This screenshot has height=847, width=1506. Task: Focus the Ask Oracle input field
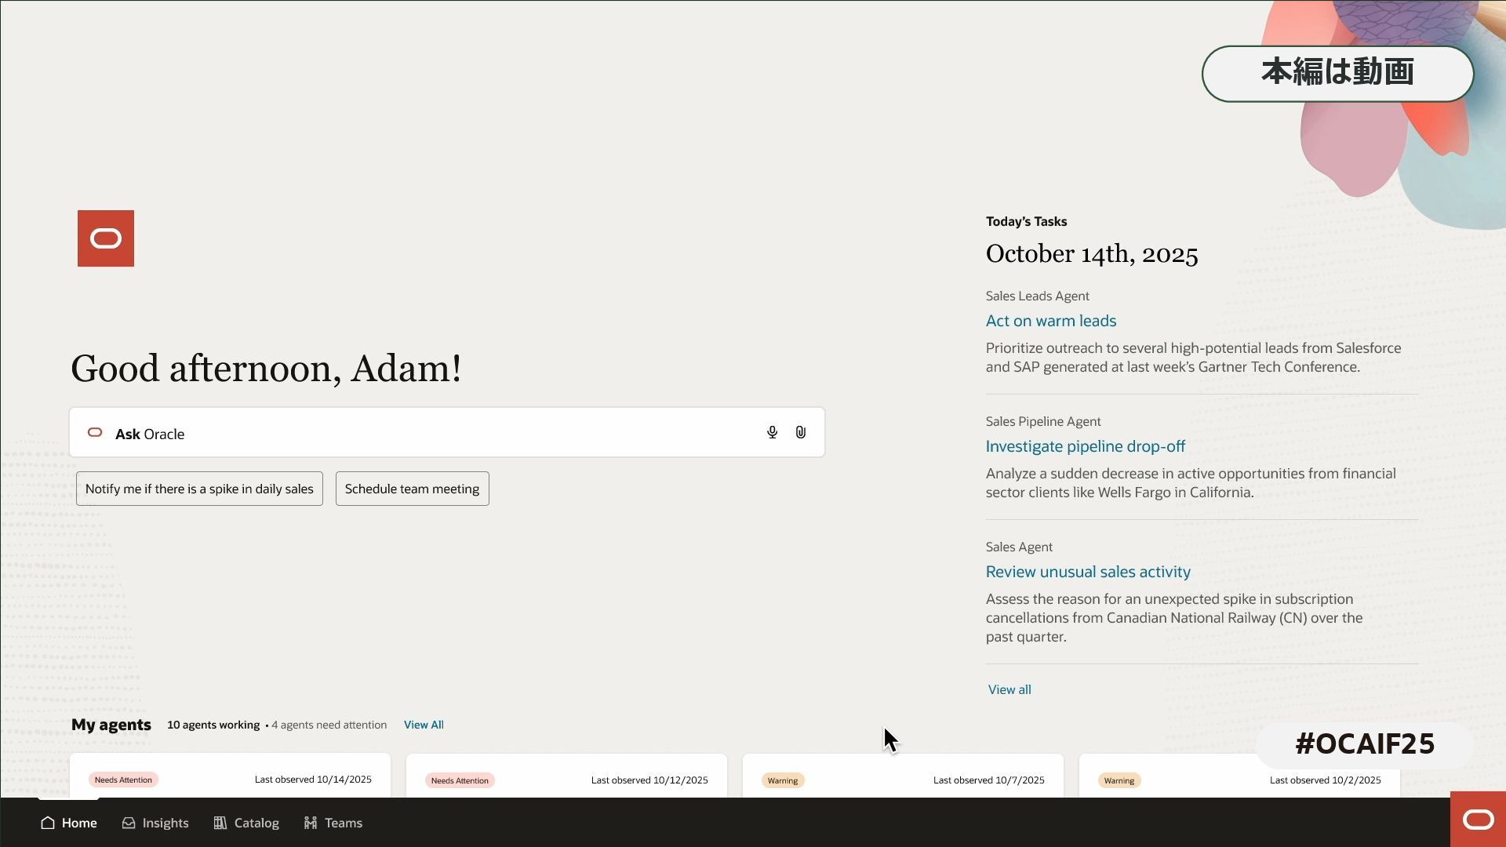(439, 434)
